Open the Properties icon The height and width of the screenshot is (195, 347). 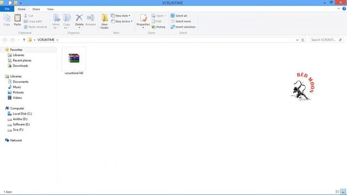pyautogui.click(x=143, y=18)
